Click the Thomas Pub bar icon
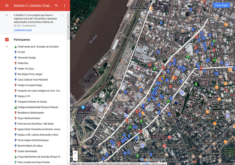 [x=215, y=123]
